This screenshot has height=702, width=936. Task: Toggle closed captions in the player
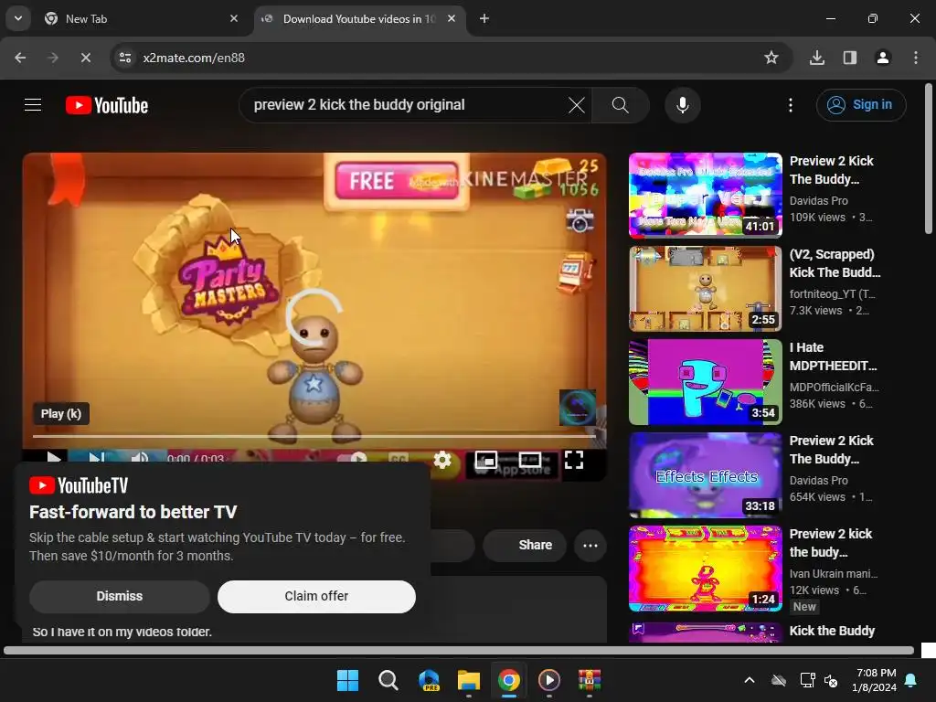(399, 459)
